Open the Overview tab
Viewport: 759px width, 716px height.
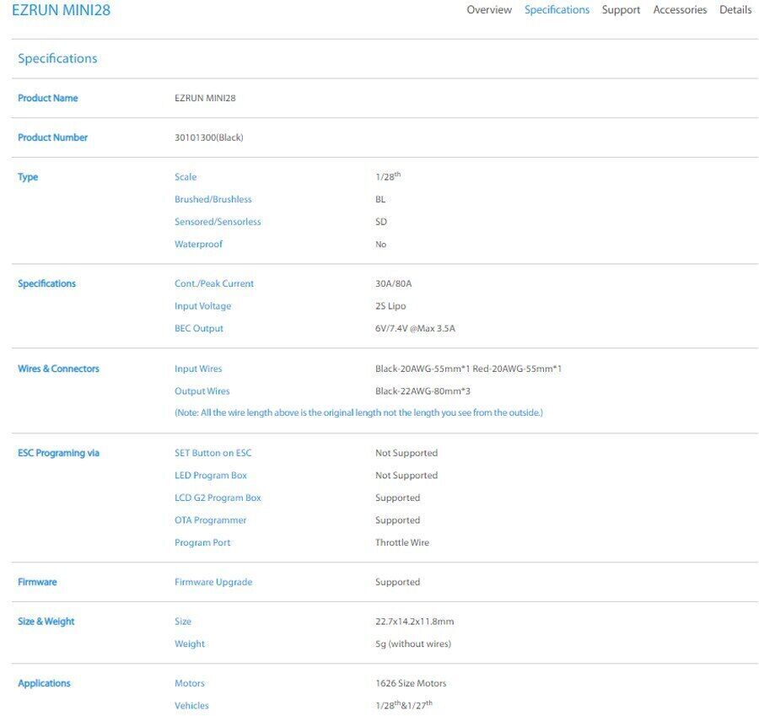[488, 10]
